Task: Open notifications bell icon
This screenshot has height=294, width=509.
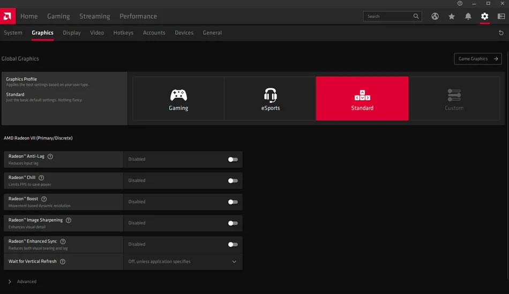Action: (x=468, y=16)
